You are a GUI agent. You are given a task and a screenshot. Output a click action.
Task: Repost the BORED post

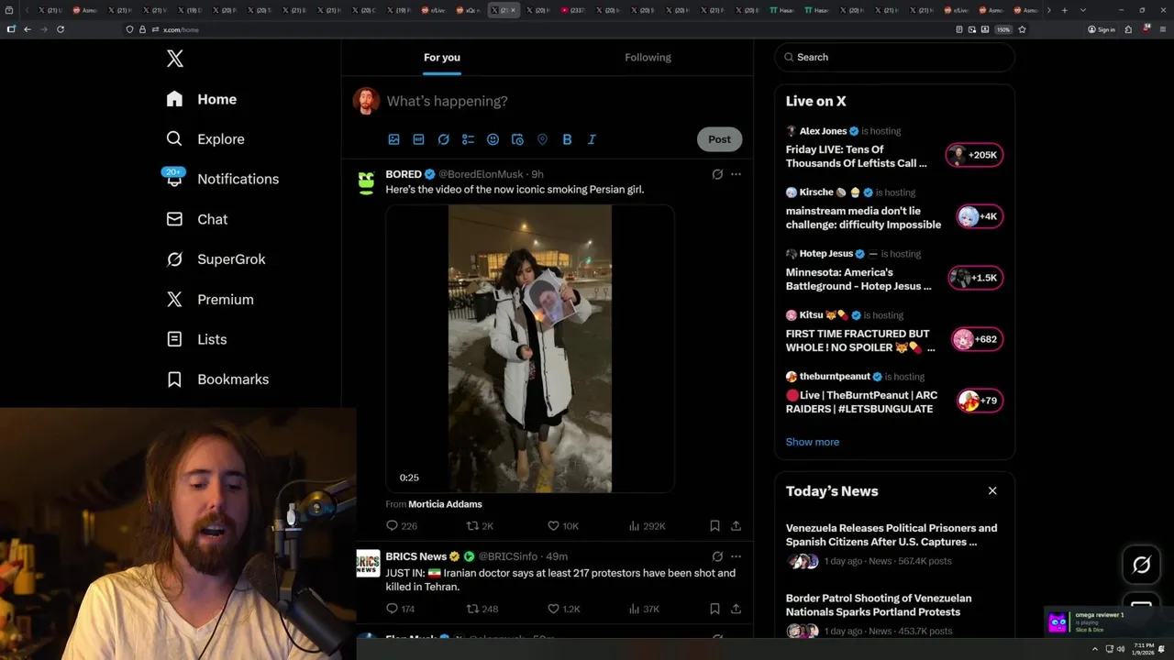click(480, 526)
